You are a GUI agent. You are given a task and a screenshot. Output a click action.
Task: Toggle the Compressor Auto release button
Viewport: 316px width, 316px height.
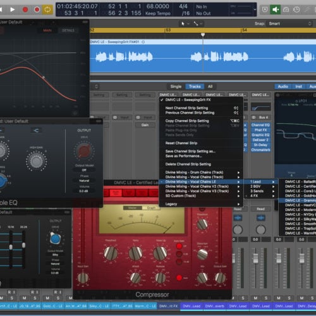click(x=179, y=277)
